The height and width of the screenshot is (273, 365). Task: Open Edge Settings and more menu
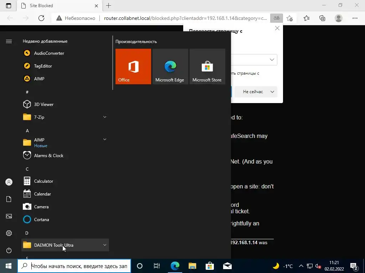355,18
